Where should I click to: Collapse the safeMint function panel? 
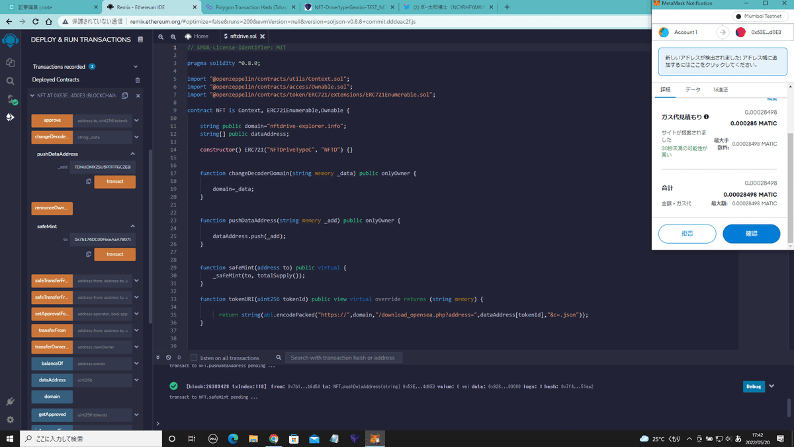pos(133,226)
